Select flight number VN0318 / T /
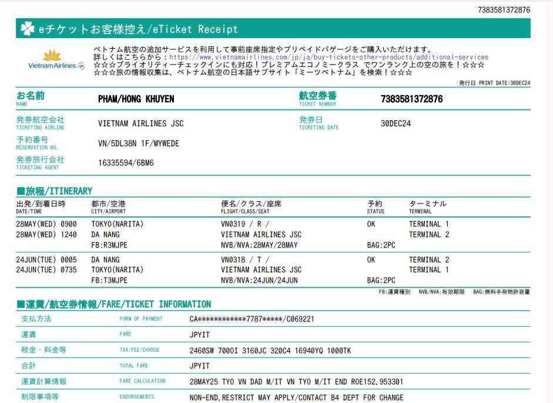Screen dimensions: 553x403 coord(245,260)
